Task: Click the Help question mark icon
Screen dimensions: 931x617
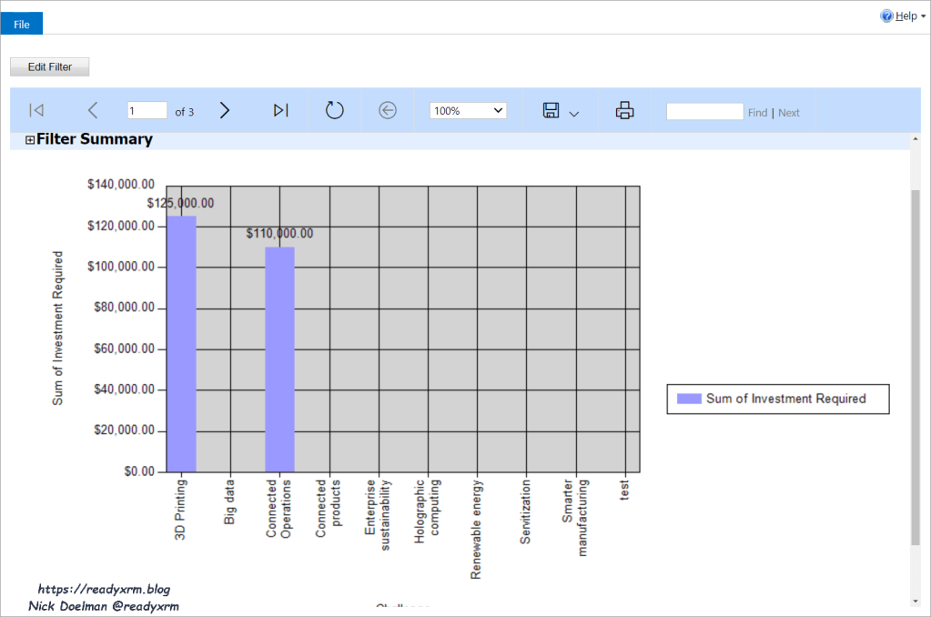Action: (886, 15)
